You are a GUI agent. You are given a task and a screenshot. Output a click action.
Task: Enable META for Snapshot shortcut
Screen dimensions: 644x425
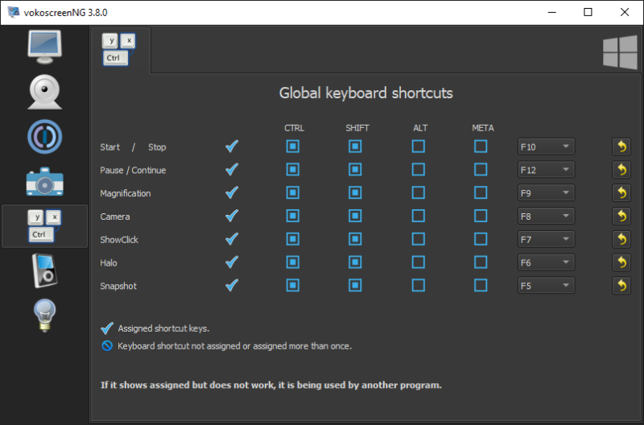coord(481,285)
